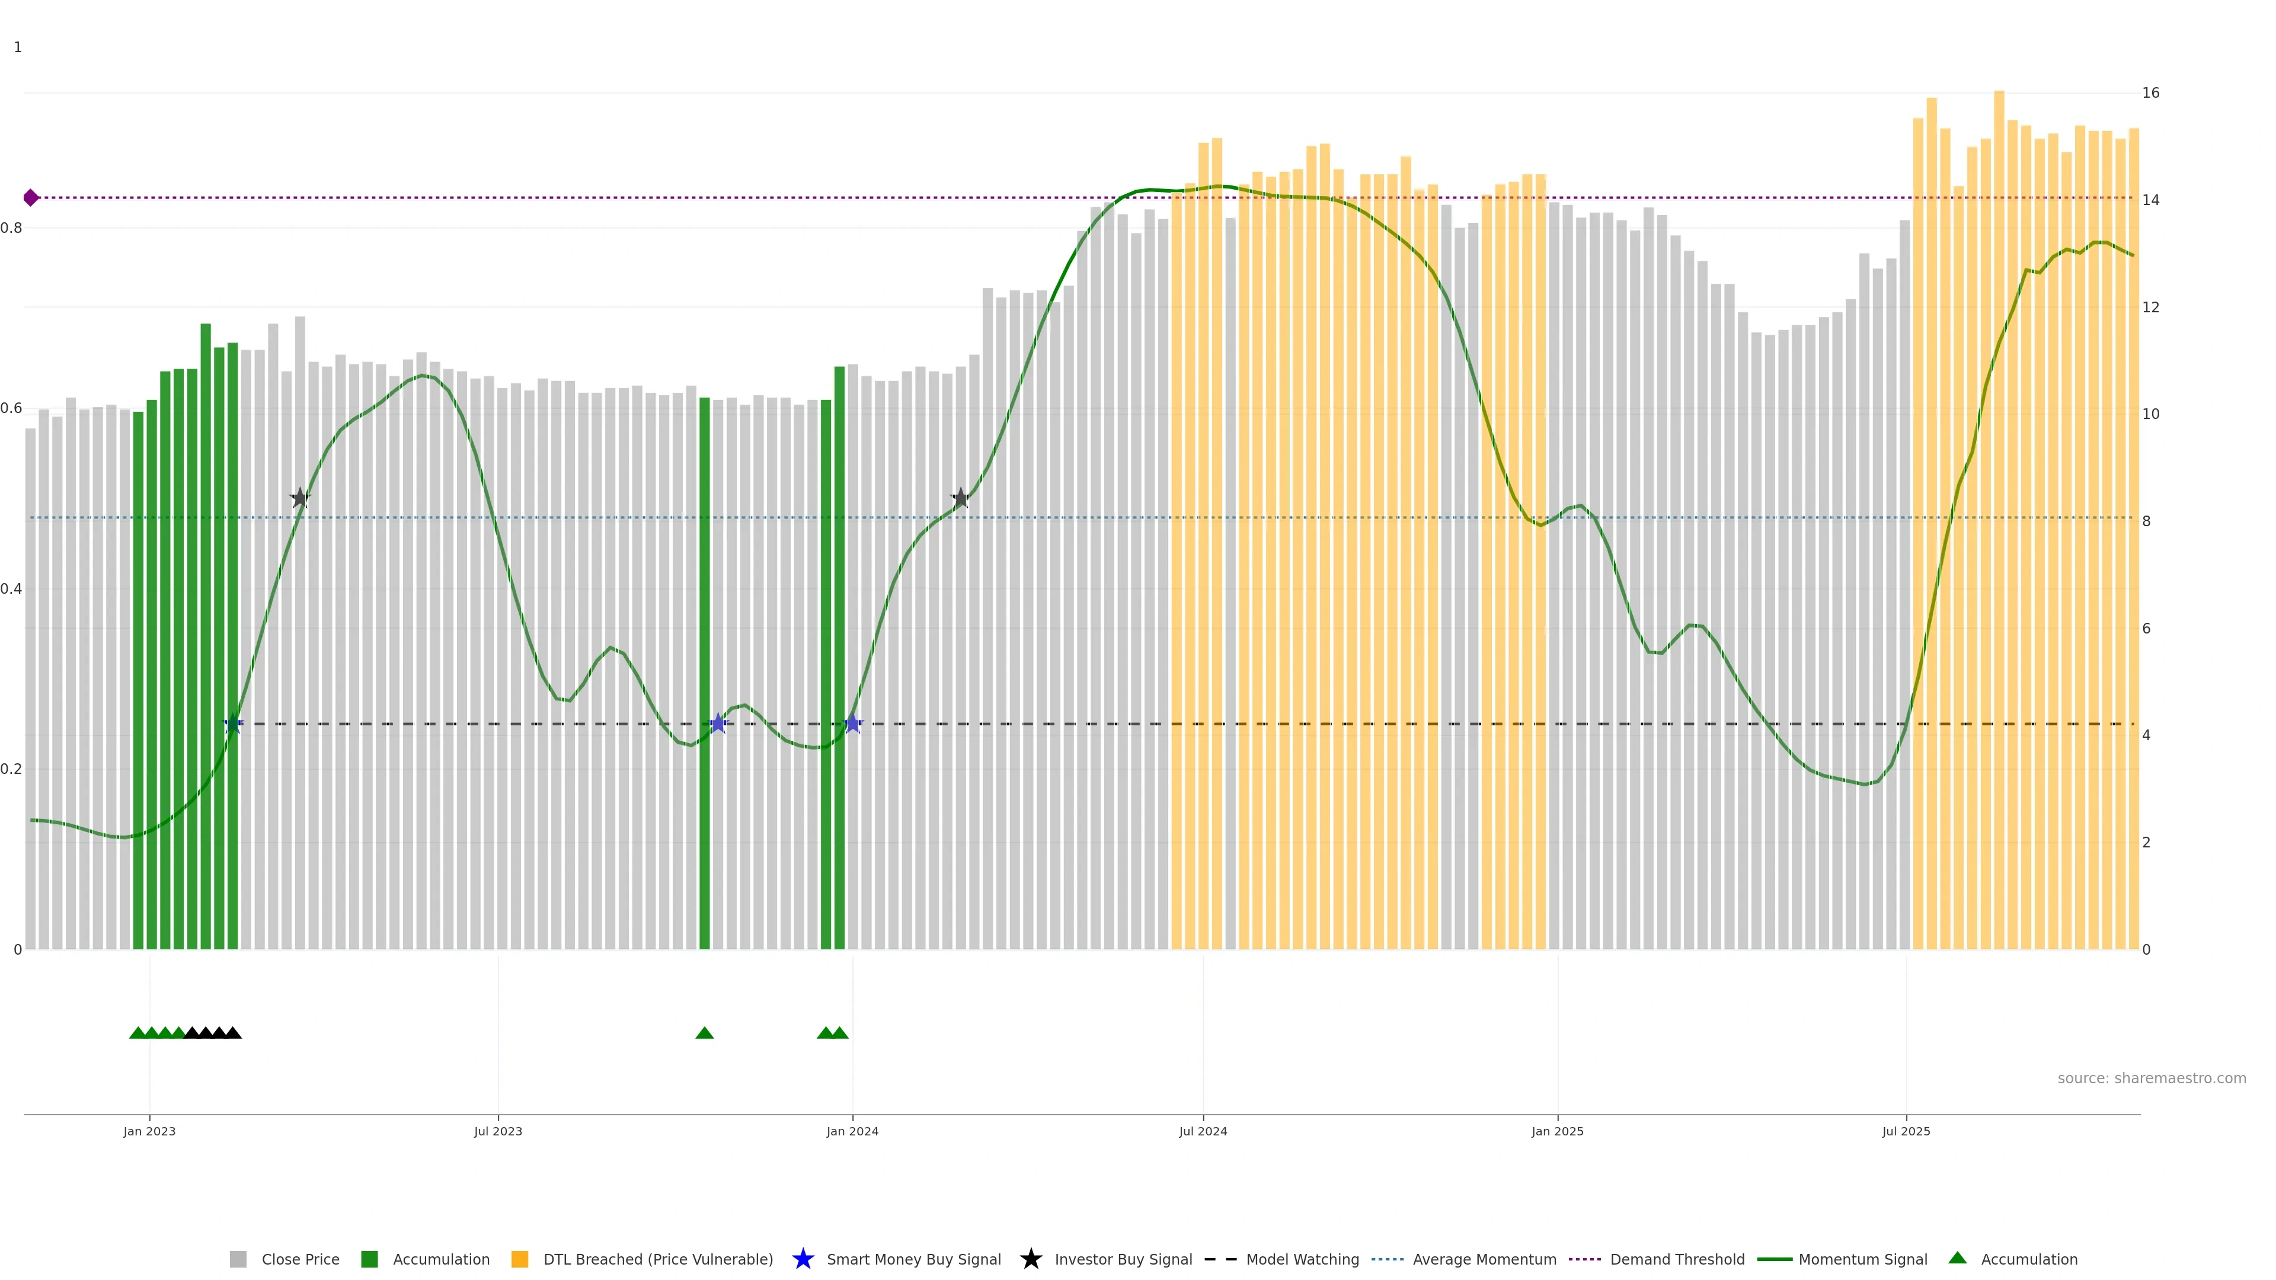The height and width of the screenshot is (1280, 2276).
Task: Click the black star icon in legend
Action: [1030, 1259]
